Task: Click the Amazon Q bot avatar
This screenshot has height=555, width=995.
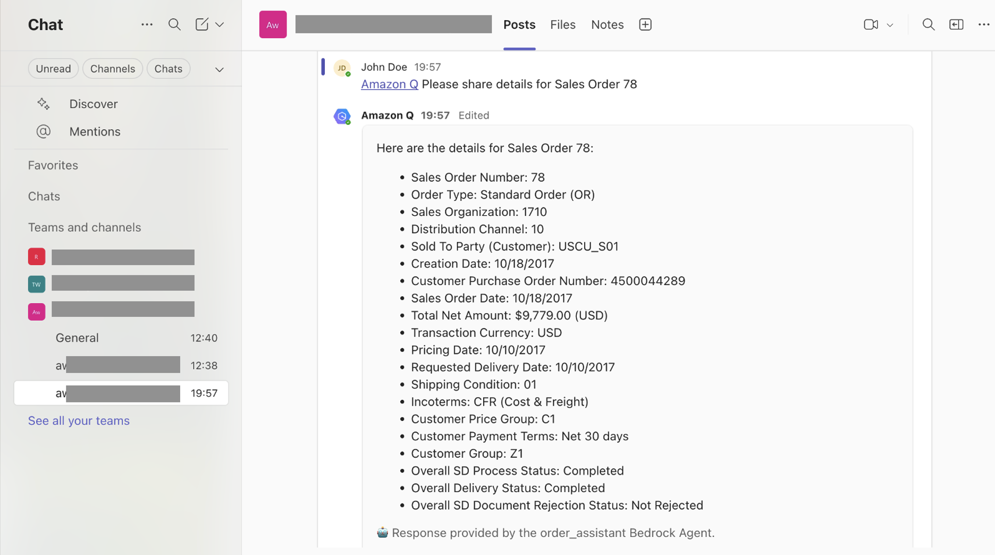Action: pos(342,116)
